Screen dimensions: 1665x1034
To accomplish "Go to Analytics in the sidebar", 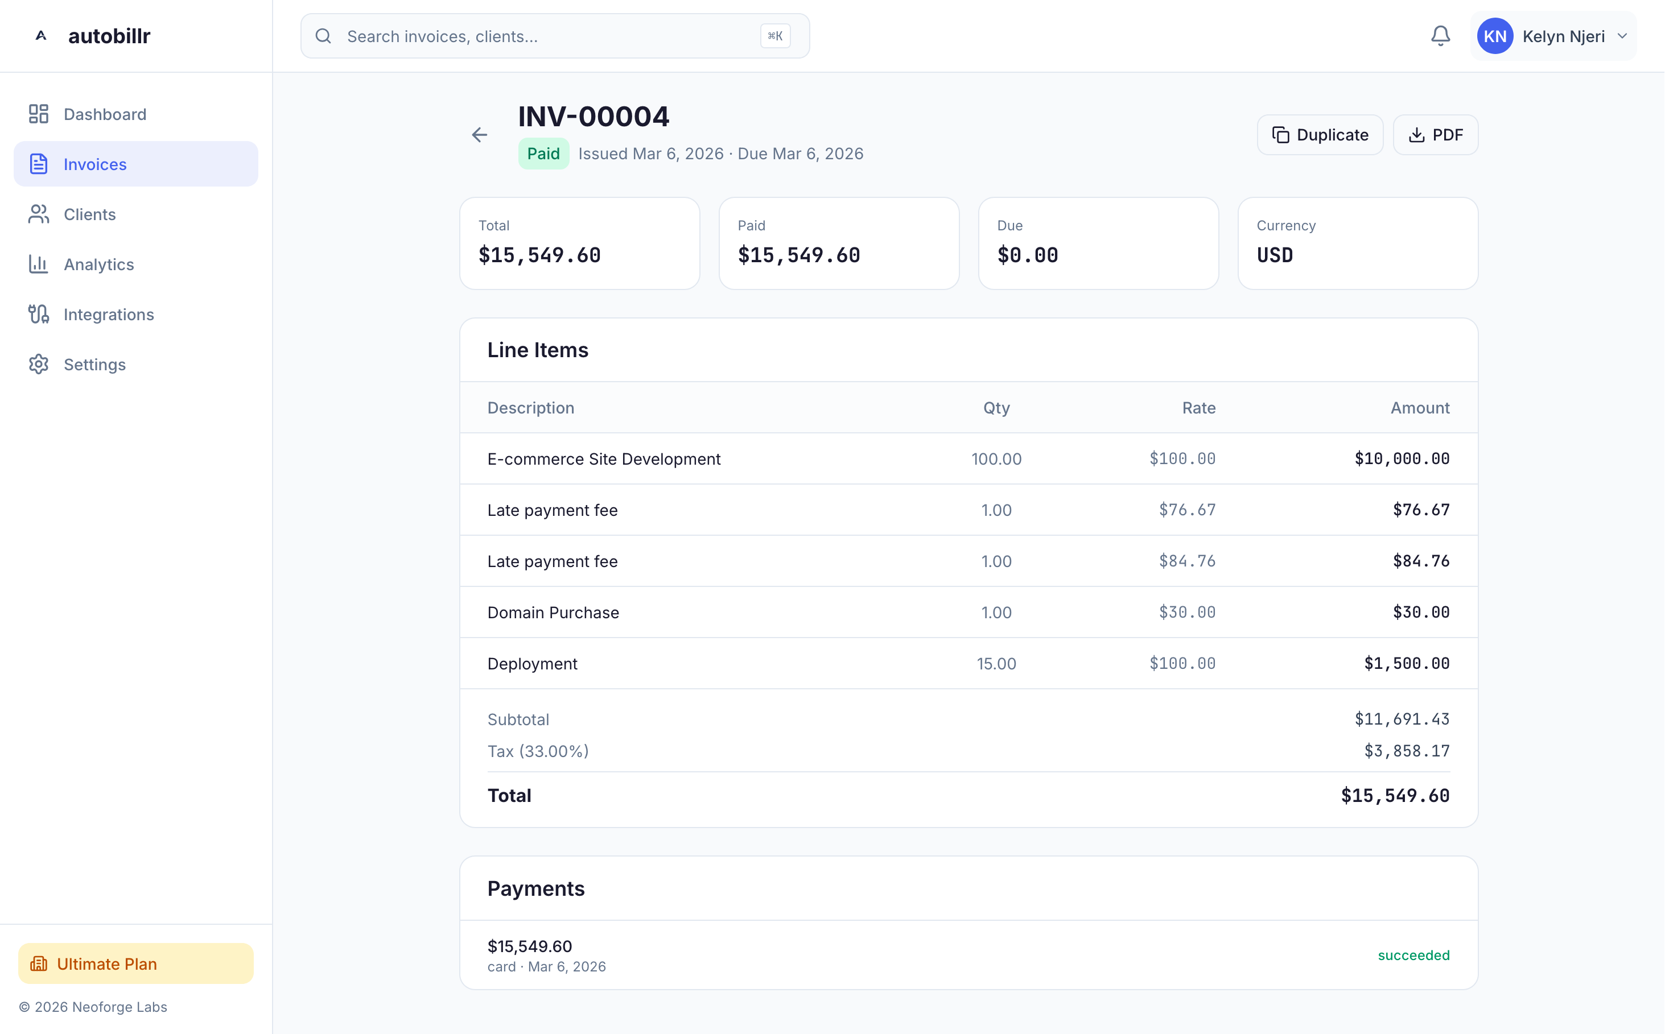I will tap(98, 264).
